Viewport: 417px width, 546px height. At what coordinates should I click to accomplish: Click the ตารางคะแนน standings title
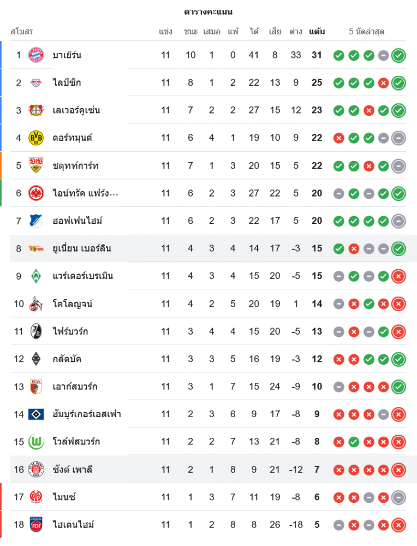(x=208, y=11)
